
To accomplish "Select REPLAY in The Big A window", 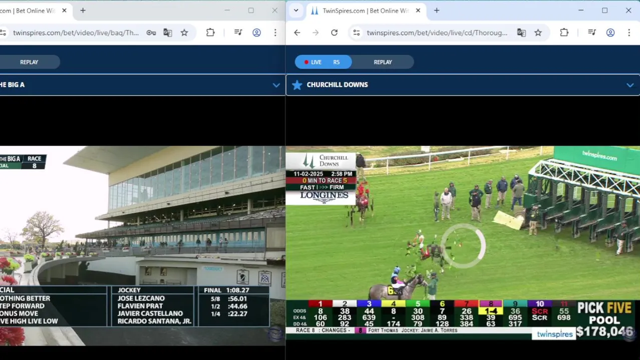I will [x=29, y=62].
